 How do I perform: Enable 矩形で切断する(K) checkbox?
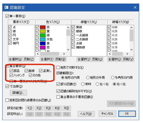pyautogui.click(x=58, y=67)
